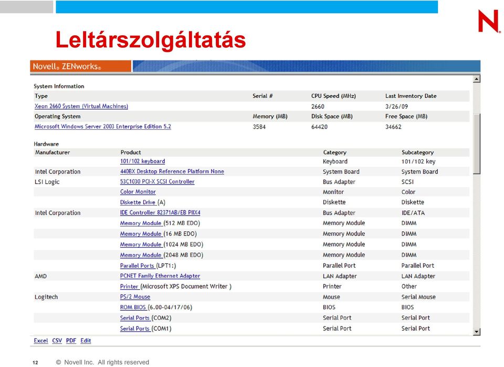This screenshot has height=367, width=504.
Task: Open the Printer link
Action: [129, 286]
